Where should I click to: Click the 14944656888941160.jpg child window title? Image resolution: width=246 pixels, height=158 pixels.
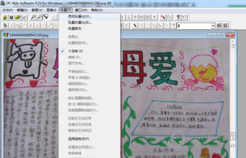[29, 35]
